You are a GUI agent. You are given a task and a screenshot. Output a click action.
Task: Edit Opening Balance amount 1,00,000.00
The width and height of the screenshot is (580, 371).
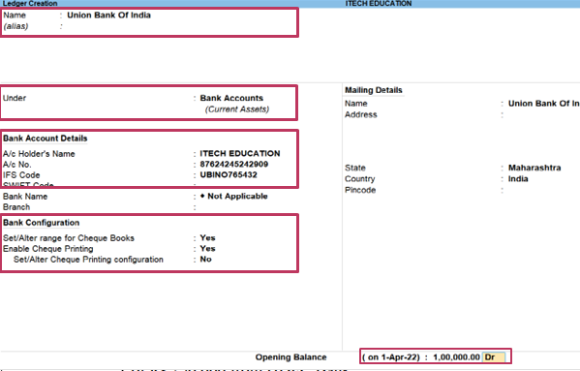click(x=456, y=357)
